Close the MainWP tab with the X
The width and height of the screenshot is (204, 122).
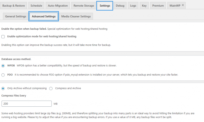(182, 6)
